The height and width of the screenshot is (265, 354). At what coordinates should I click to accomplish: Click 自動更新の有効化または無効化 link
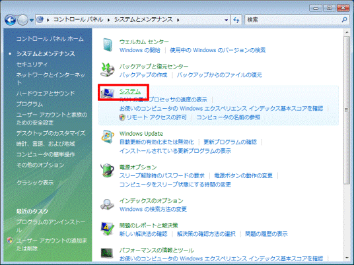click(157, 142)
